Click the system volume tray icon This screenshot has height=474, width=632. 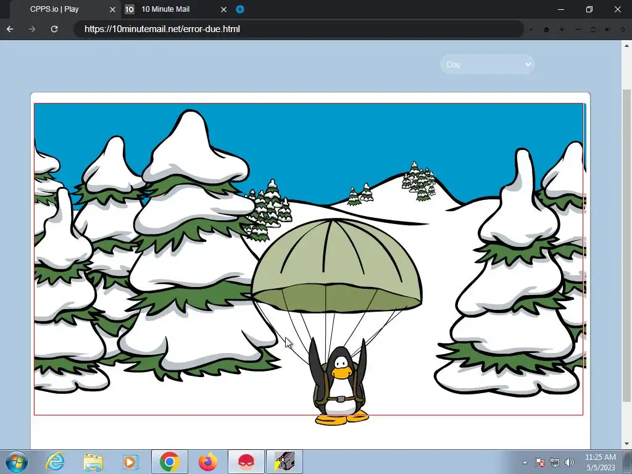click(x=570, y=462)
